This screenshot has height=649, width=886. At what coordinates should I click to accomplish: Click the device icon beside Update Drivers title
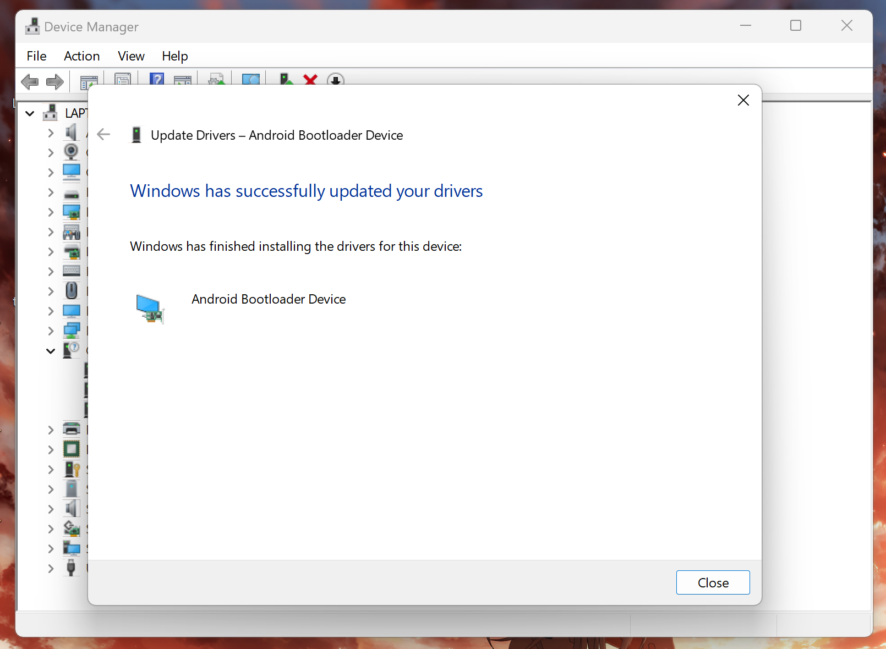pyautogui.click(x=136, y=135)
